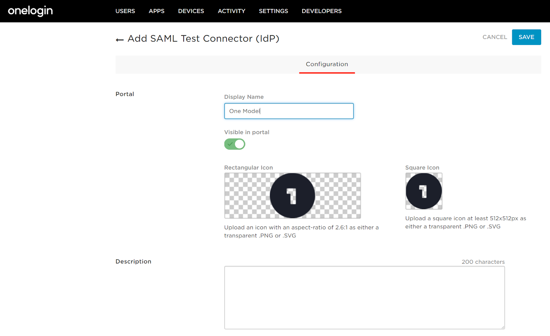550x336 pixels.
Task: Click the '200 characters' counter text
Action: (x=483, y=262)
